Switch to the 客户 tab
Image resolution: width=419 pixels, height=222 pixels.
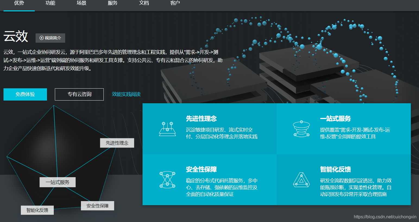(x=175, y=3)
